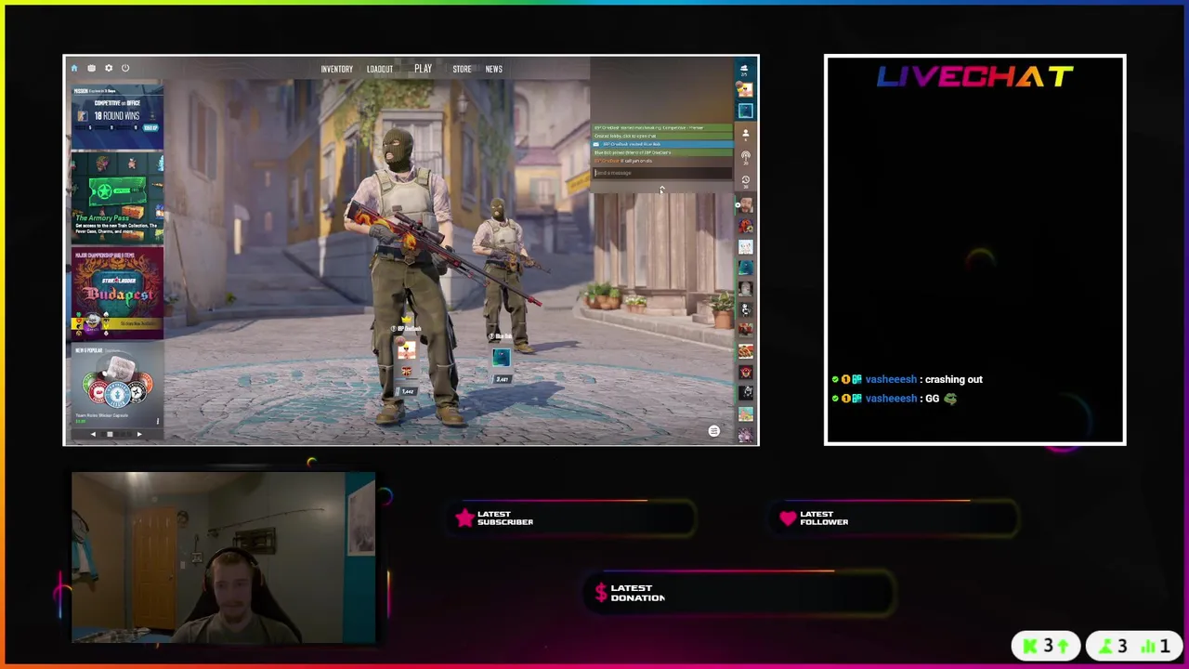The height and width of the screenshot is (669, 1189).
Task: Select the fifth friend avatar in the friends list
Action: (746, 288)
